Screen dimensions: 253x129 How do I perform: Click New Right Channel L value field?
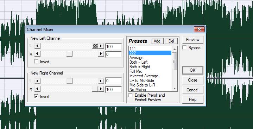(x=113, y=81)
